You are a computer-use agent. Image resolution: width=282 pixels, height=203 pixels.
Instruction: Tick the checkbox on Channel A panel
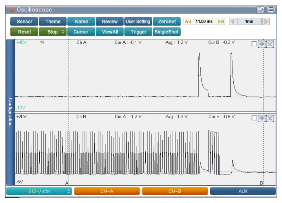coord(254,44)
